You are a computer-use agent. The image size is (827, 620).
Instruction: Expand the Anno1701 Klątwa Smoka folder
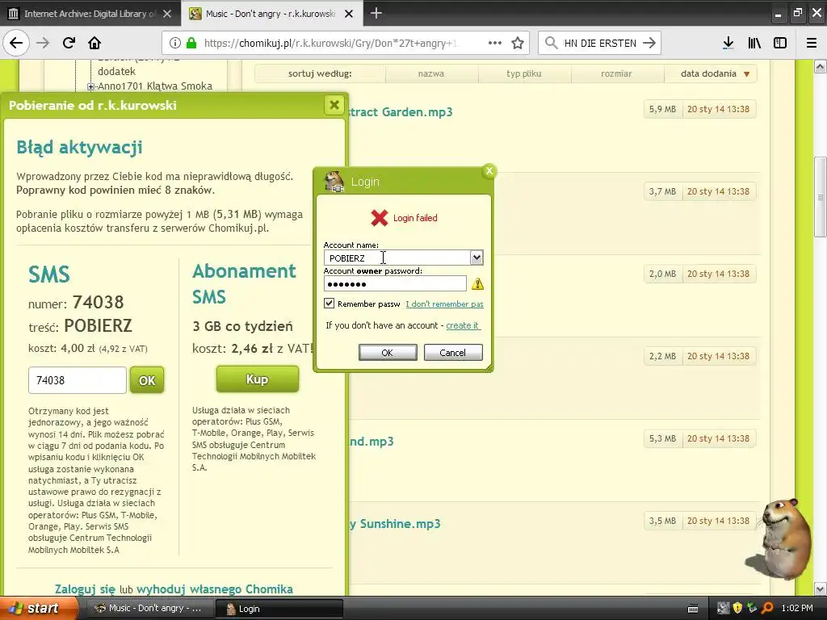[90, 86]
